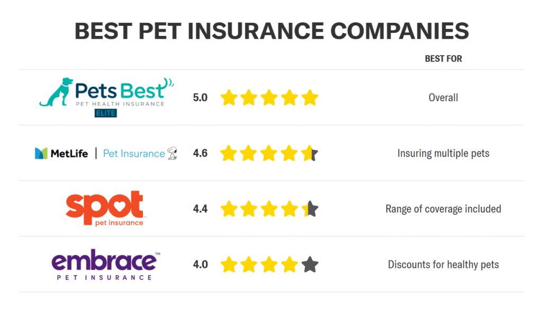This screenshot has height=326, width=542.
Task: Click the Discounts for healthy pets text
Action: pos(443,265)
